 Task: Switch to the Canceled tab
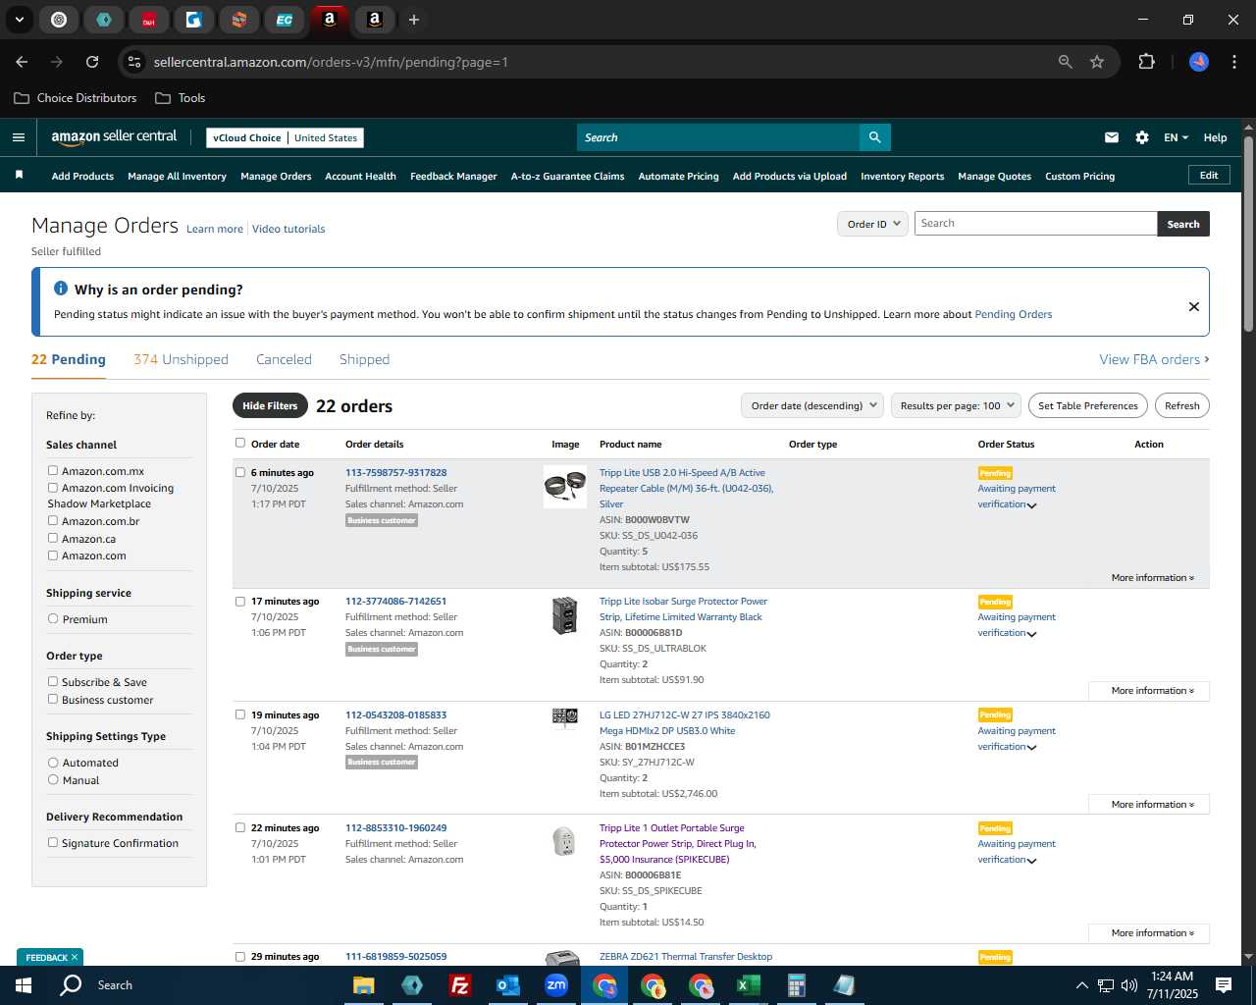click(284, 359)
